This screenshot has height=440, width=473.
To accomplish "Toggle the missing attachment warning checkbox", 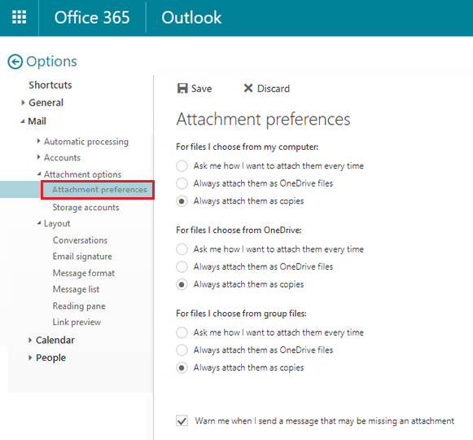I will coord(182,420).
